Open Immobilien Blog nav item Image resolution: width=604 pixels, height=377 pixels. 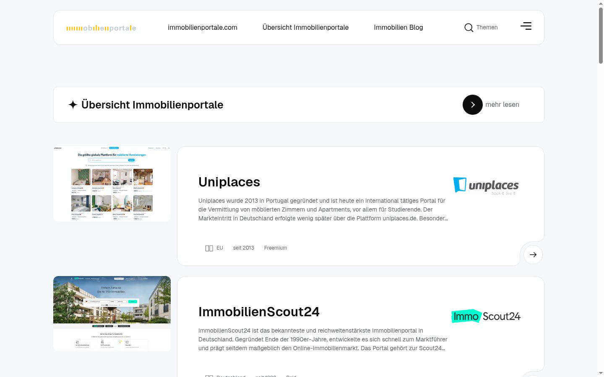(398, 27)
